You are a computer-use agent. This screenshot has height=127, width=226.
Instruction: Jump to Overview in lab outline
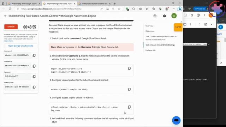(x=149, y=26)
